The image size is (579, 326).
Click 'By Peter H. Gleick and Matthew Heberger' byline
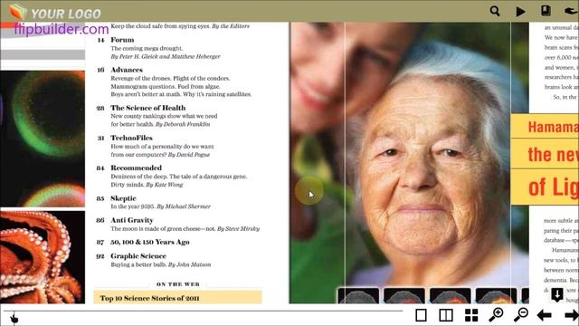(x=166, y=56)
